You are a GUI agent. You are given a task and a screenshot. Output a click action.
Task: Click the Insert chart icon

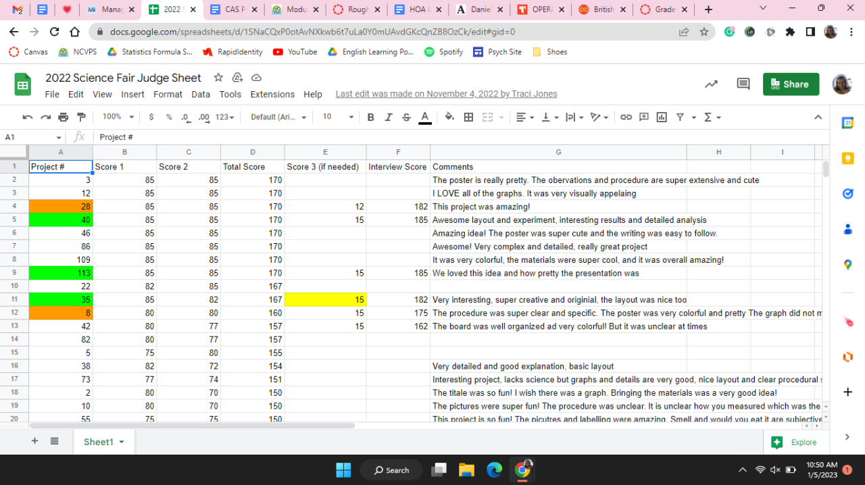(662, 117)
